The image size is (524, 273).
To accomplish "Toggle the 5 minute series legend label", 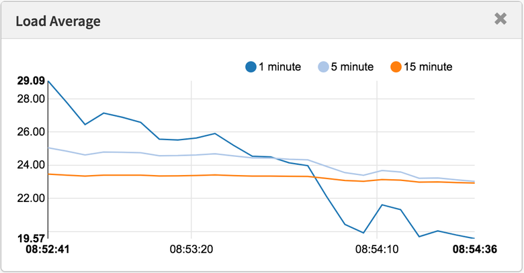I will (x=353, y=67).
